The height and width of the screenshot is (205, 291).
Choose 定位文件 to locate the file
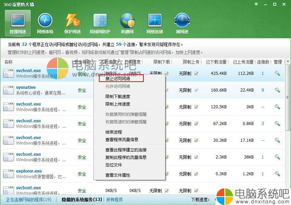[114, 165]
